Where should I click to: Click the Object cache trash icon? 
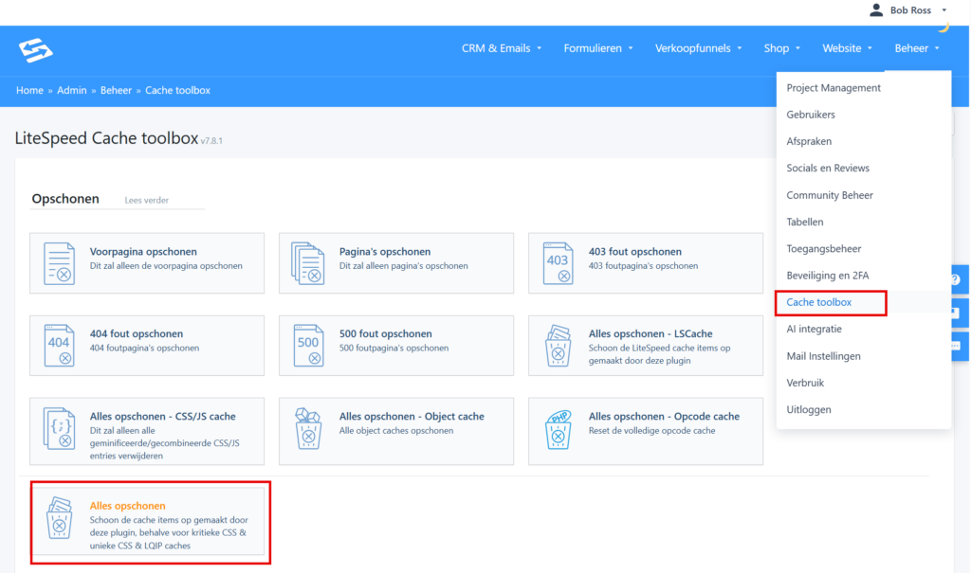tap(308, 428)
